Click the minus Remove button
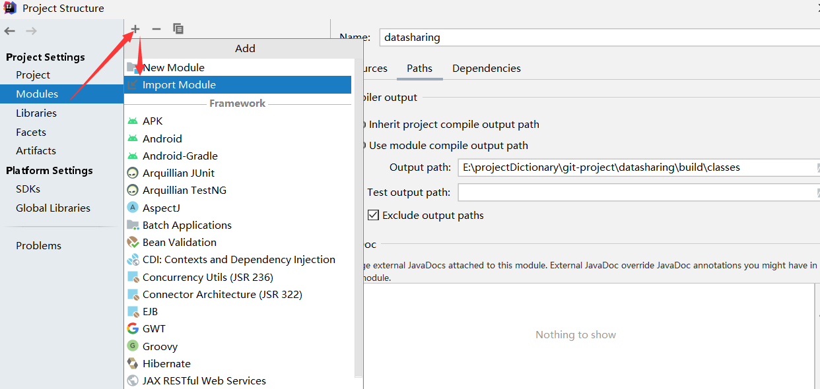Image resolution: width=820 pixels, height=389 pixels. 156,29
